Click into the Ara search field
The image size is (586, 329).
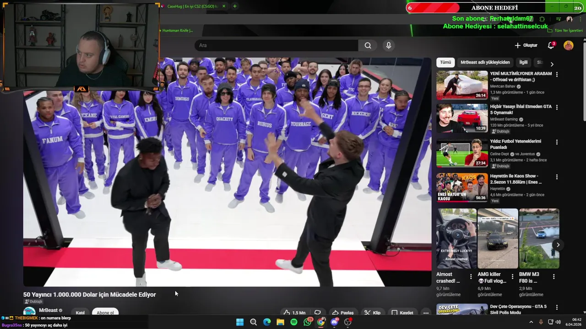click(276, 45)
